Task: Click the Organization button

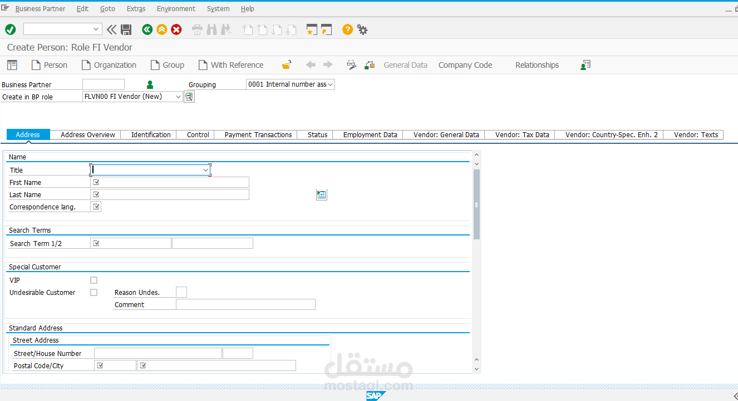Action: point(109,64)
